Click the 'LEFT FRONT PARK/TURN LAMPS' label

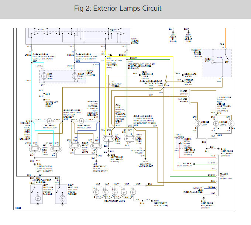(45, 150)
